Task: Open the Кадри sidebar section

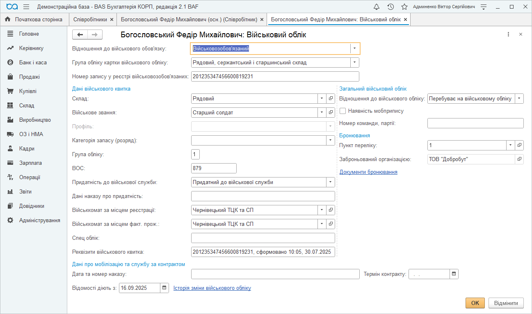Action: [27, 148]
